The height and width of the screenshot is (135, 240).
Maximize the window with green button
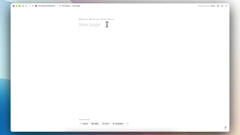[19, 6]
